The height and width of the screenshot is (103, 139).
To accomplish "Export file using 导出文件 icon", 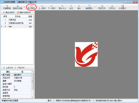I will tap(102, 6).
